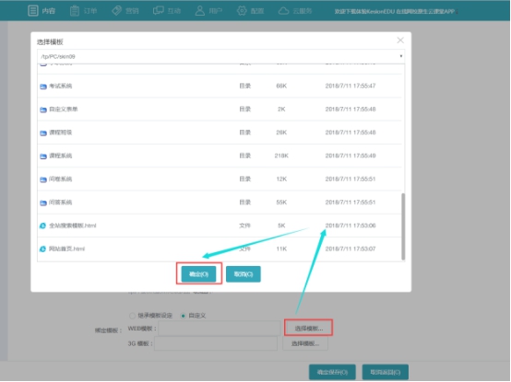Focus the 3G 模板 input field

click(216, 343)
